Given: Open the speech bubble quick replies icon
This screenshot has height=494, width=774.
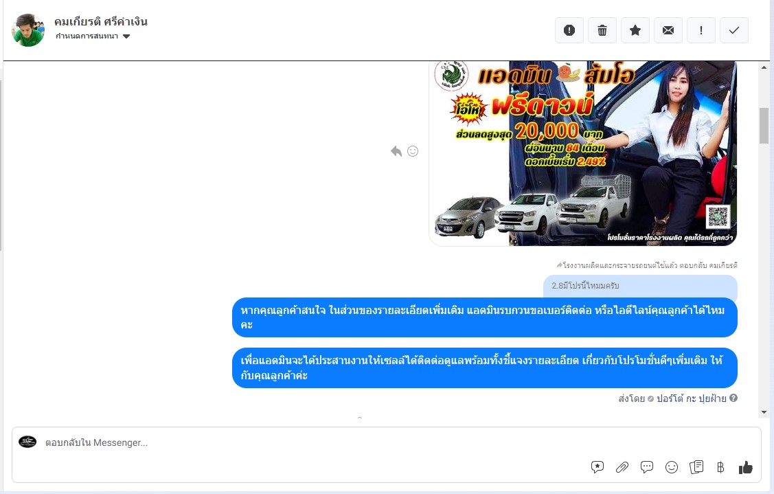Looking at the screenshot, I should coord(647,467).
